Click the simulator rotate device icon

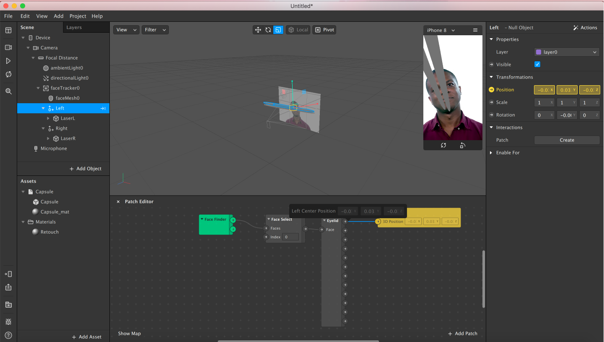(462, 145)
